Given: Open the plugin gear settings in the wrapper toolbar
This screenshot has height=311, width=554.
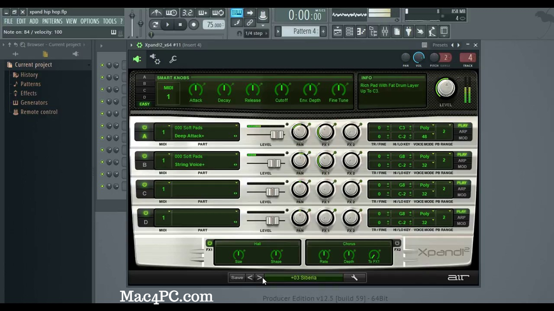Looking at the screenshot, I should tap(155, 60).
